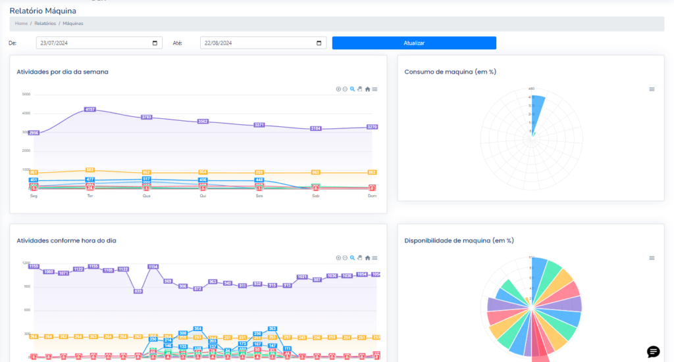Open menu of Consumo de maquina chart

[x=652, y=89]
